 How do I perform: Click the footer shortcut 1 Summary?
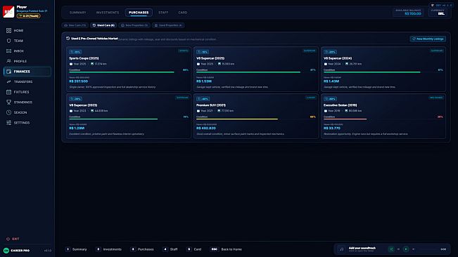coord(76,249)
